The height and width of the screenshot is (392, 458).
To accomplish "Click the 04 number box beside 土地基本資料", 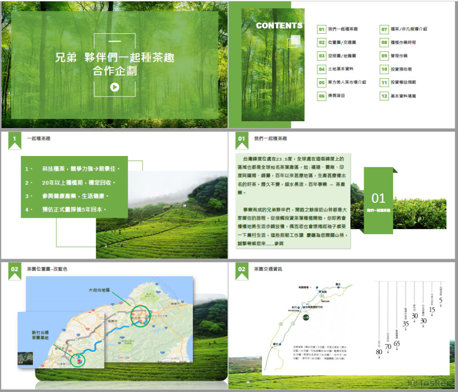I will coord(322,69).
